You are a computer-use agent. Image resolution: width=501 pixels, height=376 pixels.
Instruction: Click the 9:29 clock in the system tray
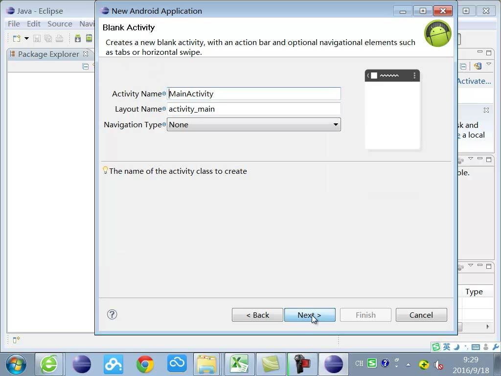coord(471,360)
